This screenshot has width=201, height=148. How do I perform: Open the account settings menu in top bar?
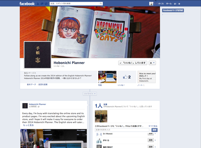179,4
